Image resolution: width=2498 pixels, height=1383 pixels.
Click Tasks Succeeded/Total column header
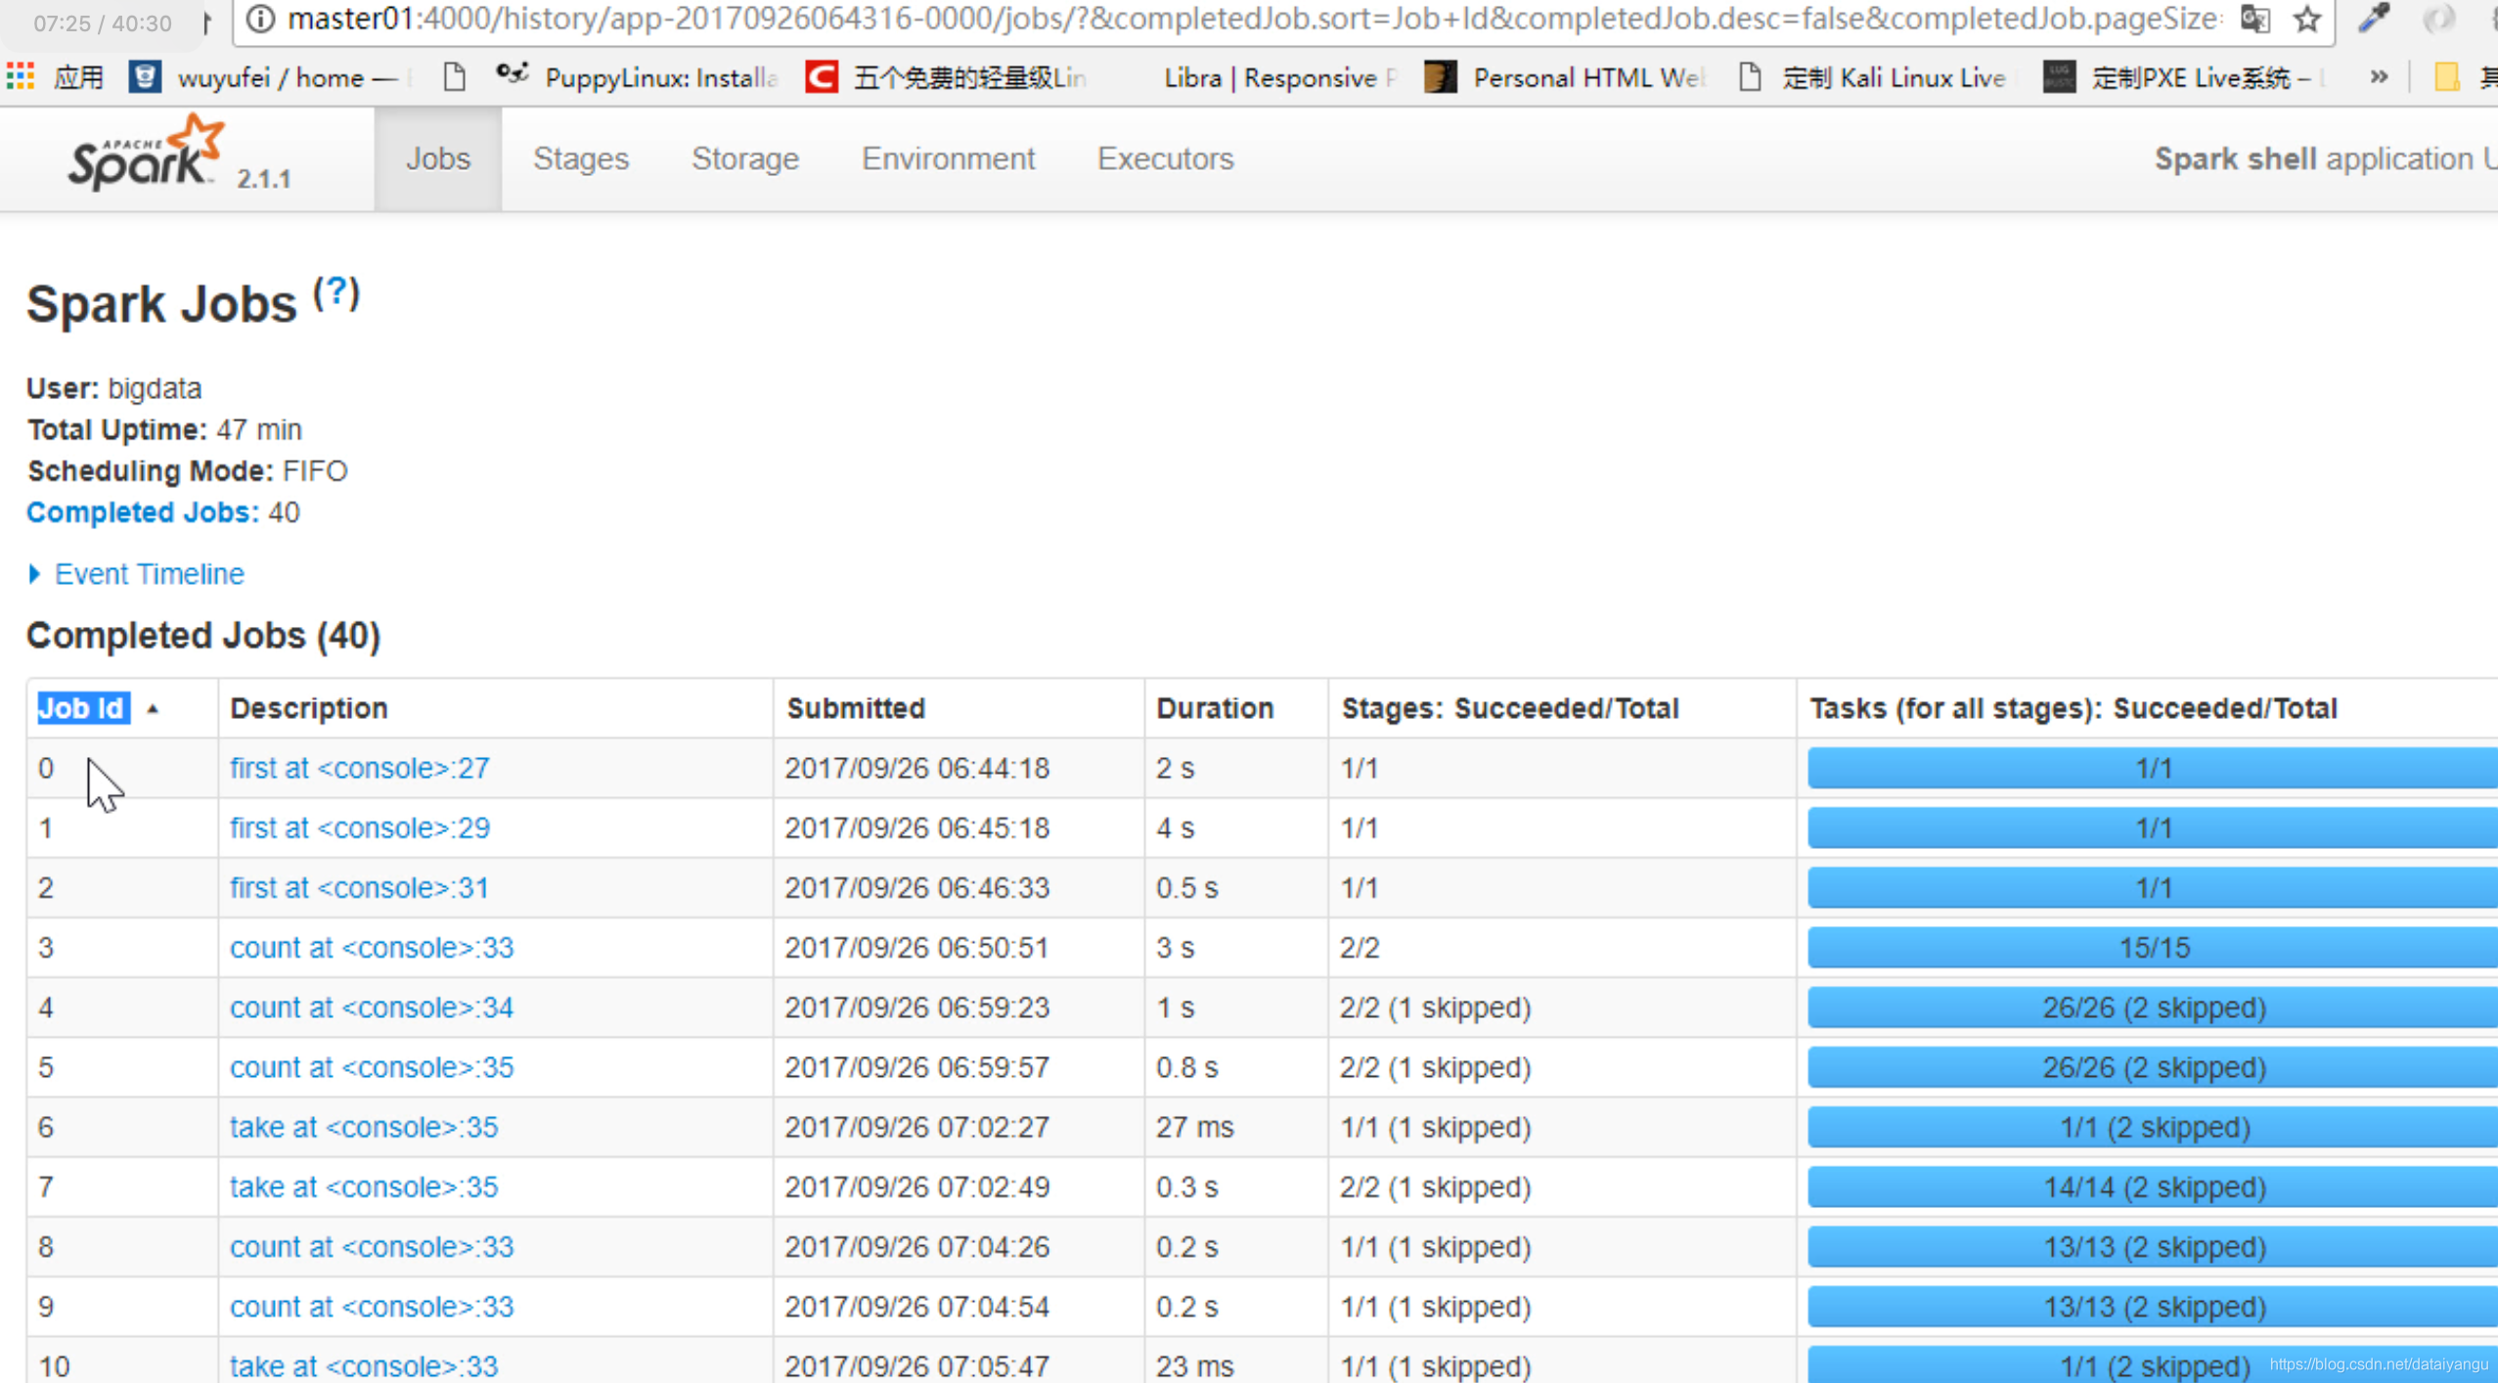(2074, 708)
